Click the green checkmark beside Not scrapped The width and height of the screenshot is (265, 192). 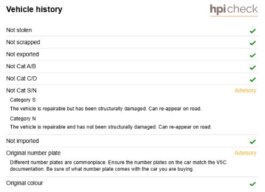pos(253,43)
